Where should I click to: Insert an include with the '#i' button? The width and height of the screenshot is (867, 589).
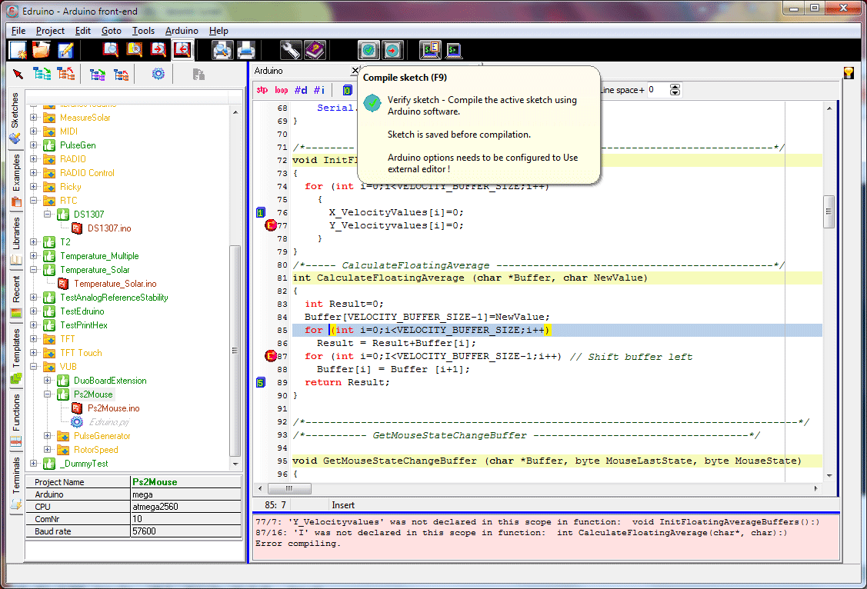click(319, 89)
